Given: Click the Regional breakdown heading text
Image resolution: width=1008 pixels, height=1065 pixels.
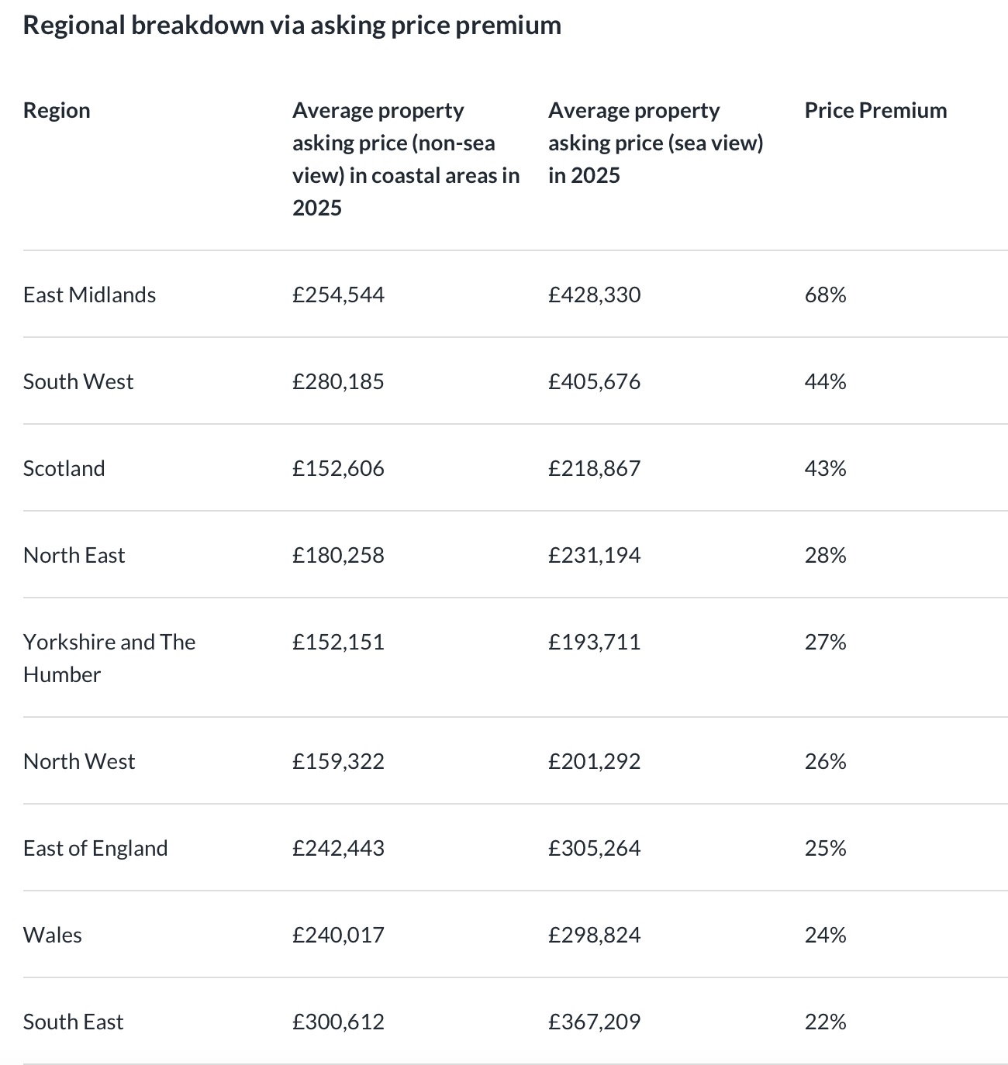Looking at the screenshot, I should [292, 26].
